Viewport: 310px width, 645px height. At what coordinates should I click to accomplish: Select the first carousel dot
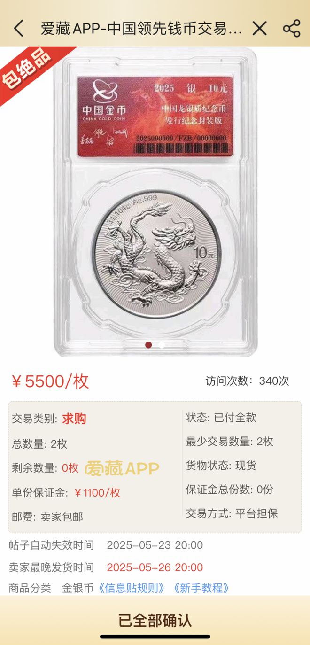pyautogui.click(x=148, y=345)
